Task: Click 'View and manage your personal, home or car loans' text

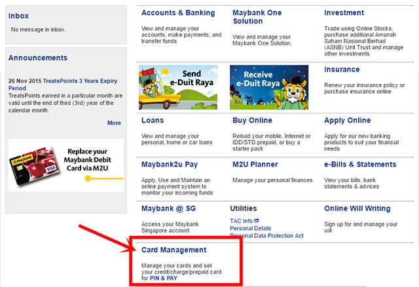Action: (177, 139)
